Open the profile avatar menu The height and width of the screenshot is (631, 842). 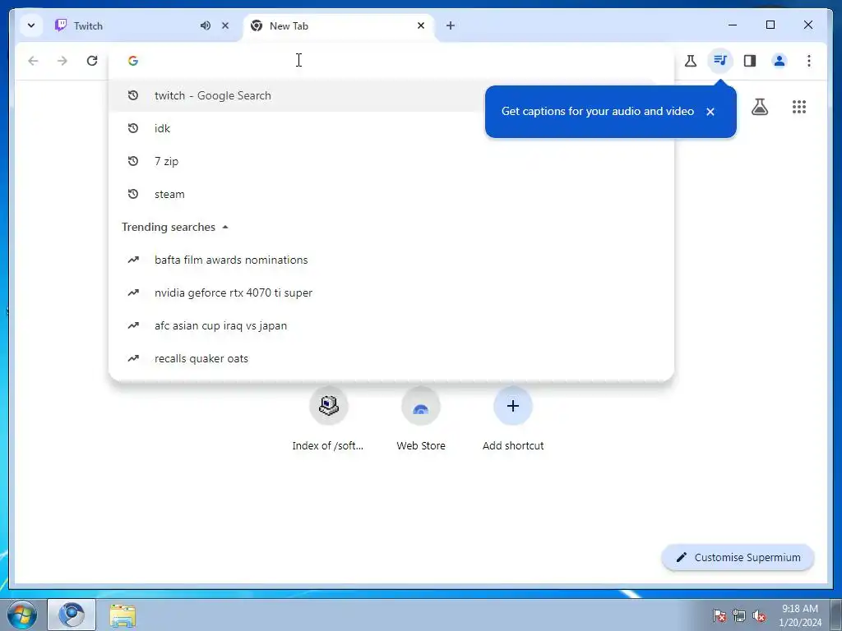coord(780,61)
